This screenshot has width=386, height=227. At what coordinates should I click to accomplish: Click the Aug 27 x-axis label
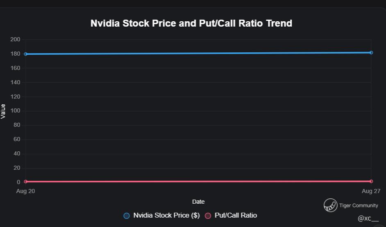click(371, 191)
